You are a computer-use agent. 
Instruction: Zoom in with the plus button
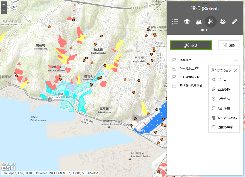click(4, 5)
